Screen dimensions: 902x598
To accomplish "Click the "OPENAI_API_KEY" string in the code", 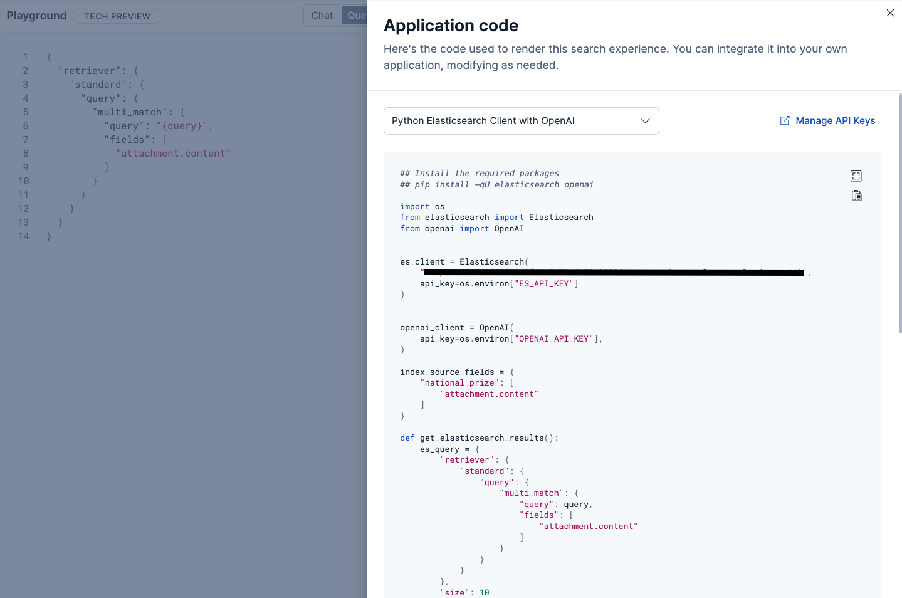I will (553, 339).
